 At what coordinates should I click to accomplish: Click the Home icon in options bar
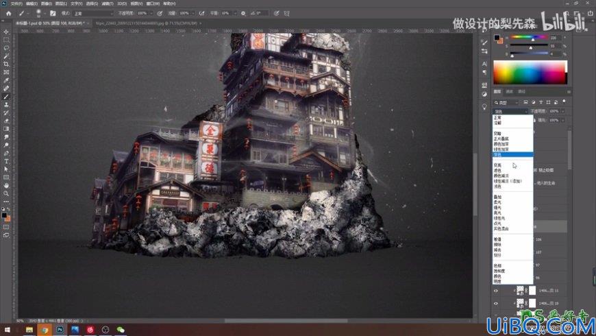click(8, 13)
